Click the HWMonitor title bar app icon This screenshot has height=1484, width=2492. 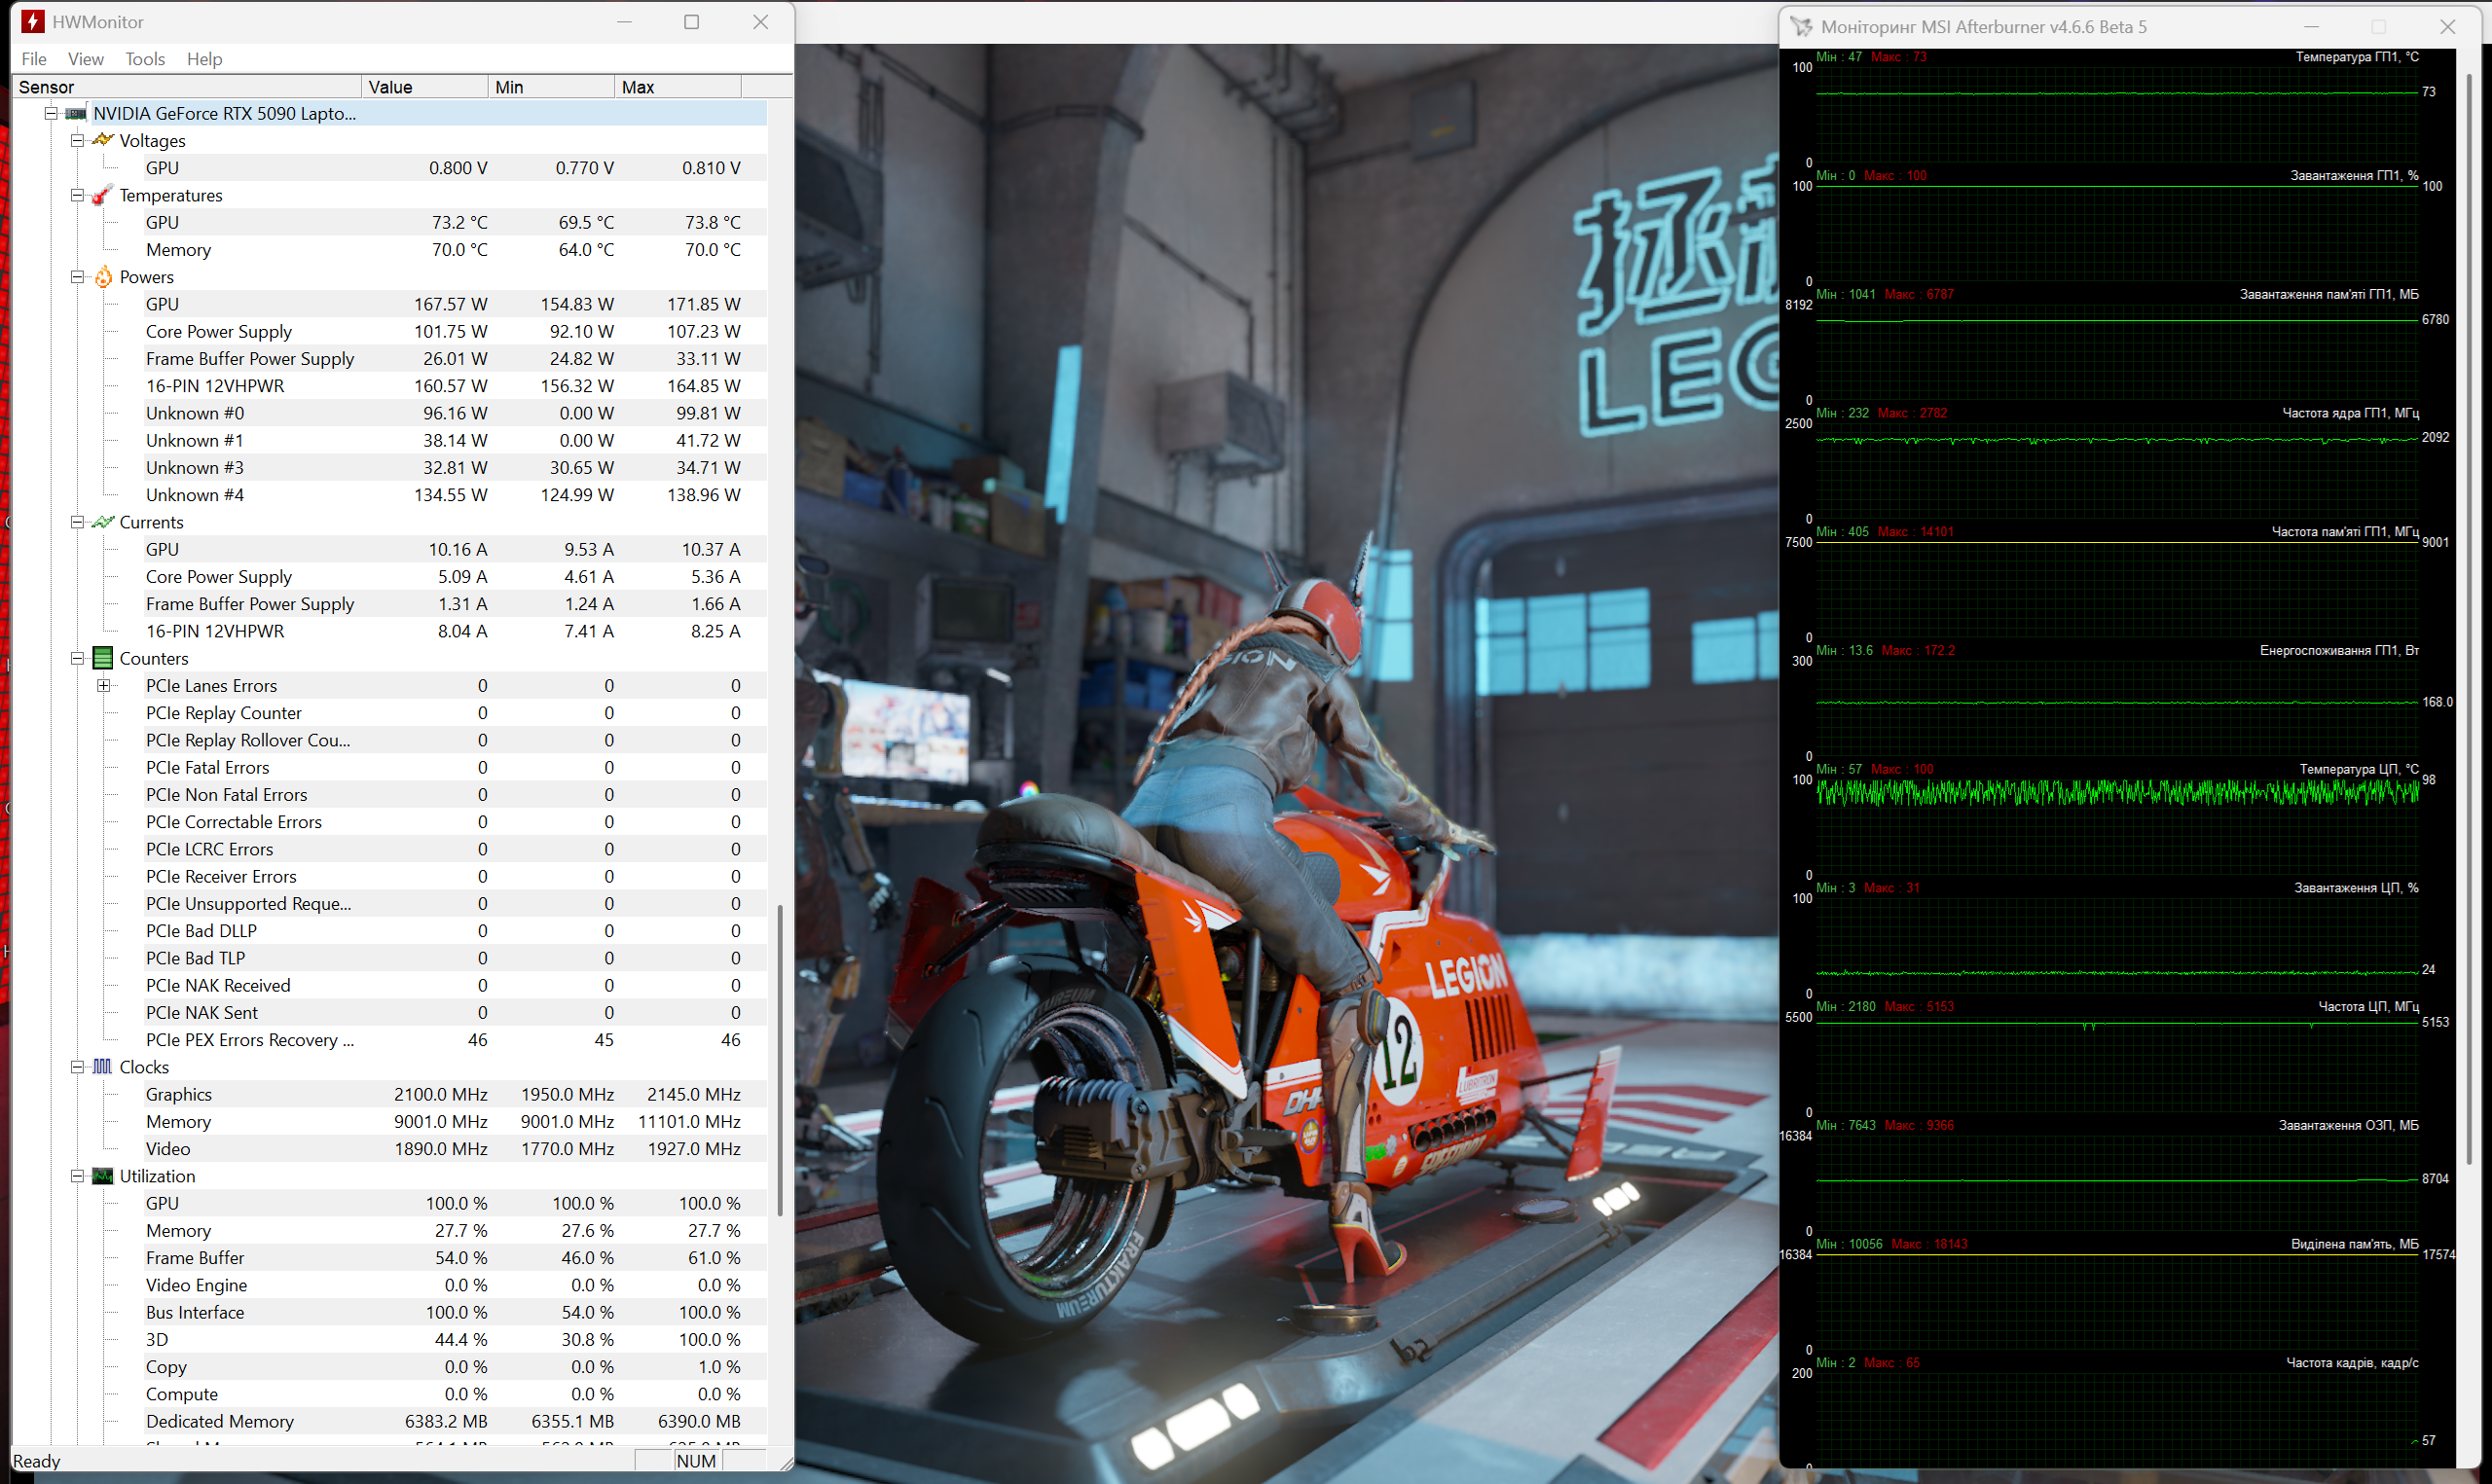(x=33, y=22)
